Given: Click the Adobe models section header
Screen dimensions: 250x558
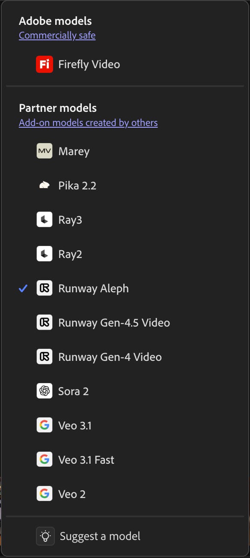Looking at the screenshot, I should coord(55,21).
